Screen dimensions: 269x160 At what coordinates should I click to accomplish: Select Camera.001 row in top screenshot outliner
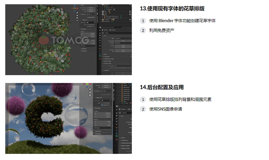pos(107,21)
